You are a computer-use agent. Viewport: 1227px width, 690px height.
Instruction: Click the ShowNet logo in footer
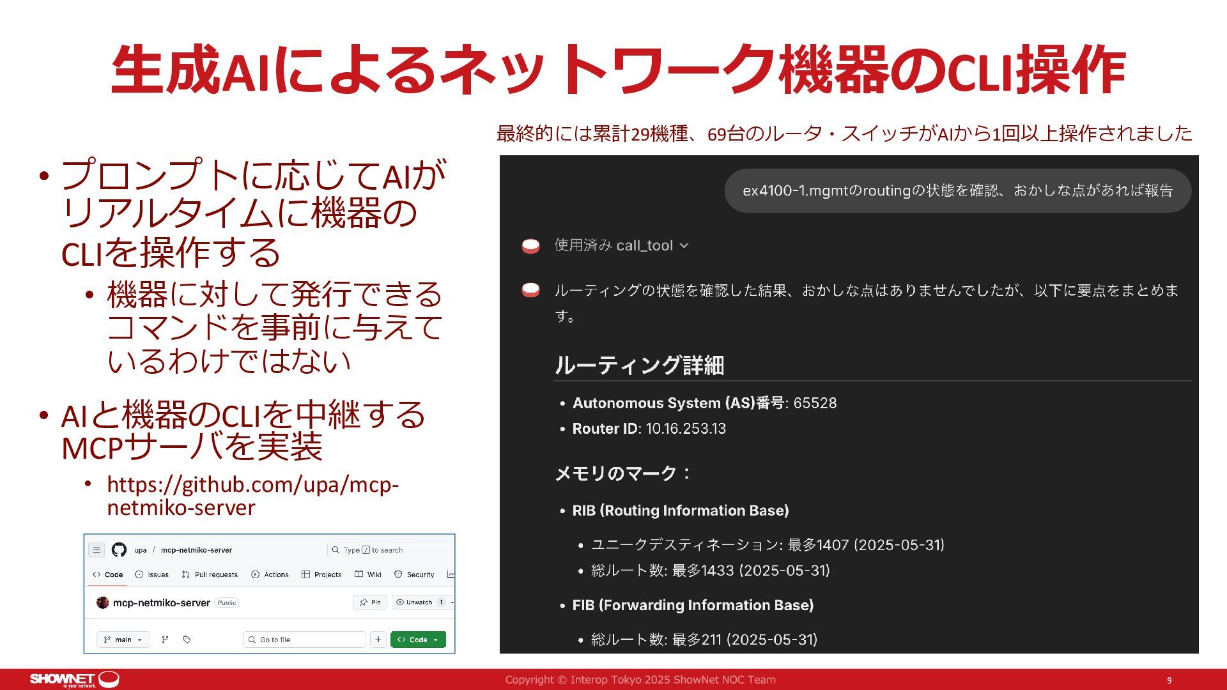(75, 679)
